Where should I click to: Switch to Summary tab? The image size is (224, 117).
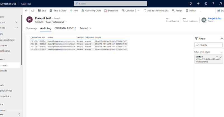point(31,28)
